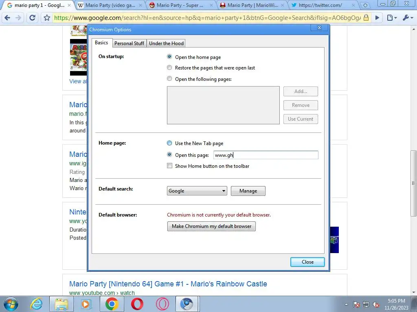
Task: Close the twitter.com tab
Action: click(353, 5)
